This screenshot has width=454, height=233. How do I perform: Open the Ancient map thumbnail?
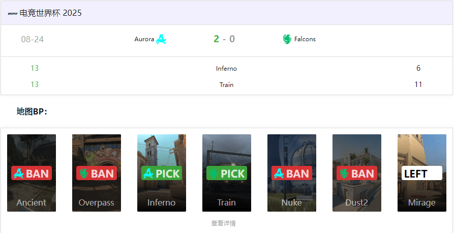click(x=32, y=173)
